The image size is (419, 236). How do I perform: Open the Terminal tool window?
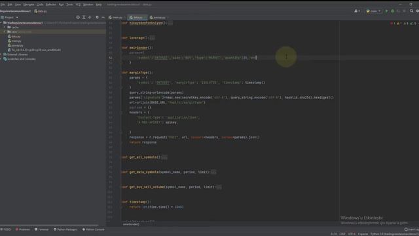[x=42, y=229]
